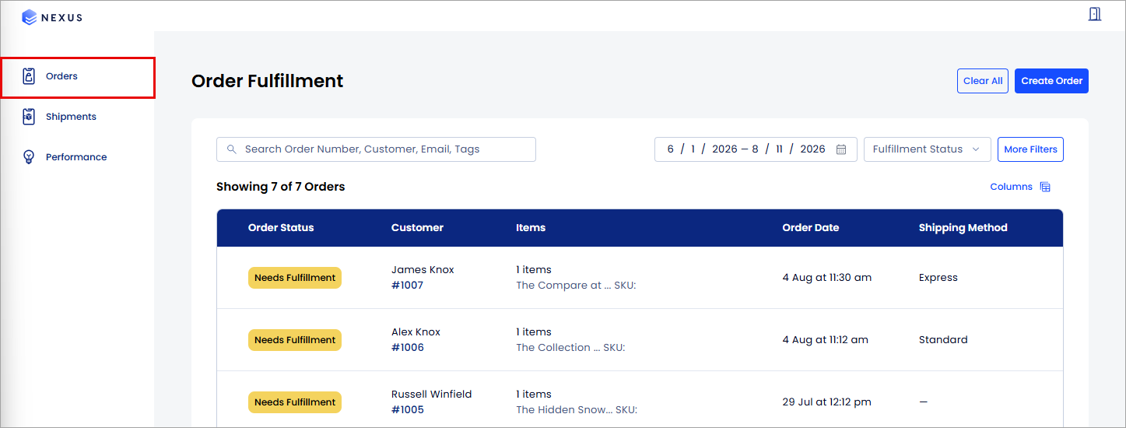The height and width of the screenshot is (428, 1126).
Task: Click Russell Winfield's Needs Fulfillment badge
Action: pos(295,402)
